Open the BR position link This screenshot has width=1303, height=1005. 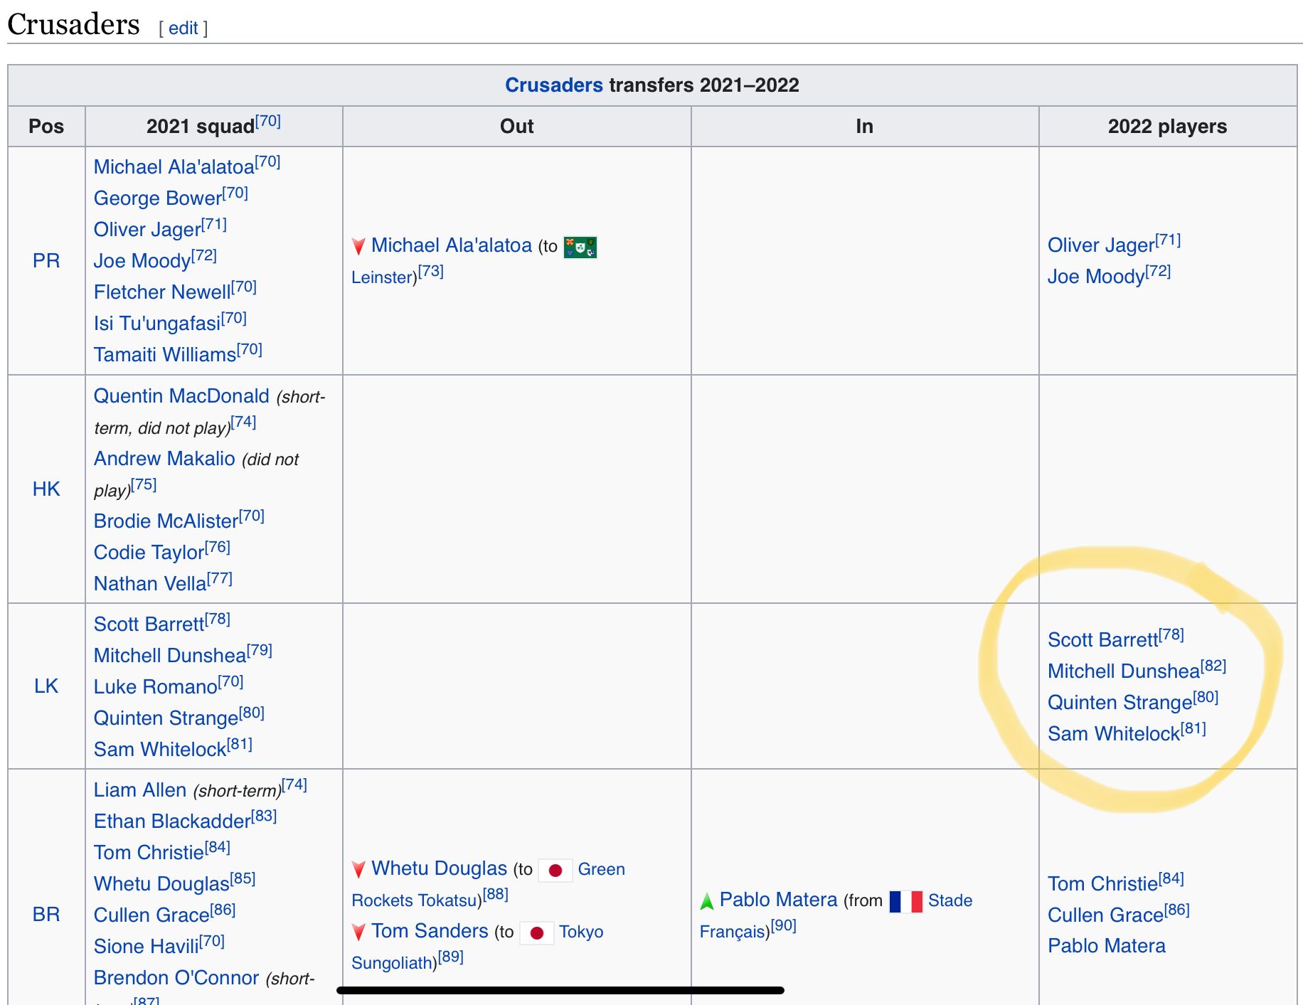[46, 915]
